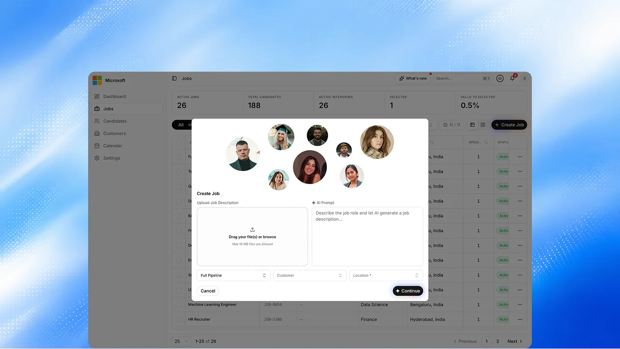Click the Hello to Selected 0.5% stat
Viewport: 620px width, 349px height.
[491, 103]
